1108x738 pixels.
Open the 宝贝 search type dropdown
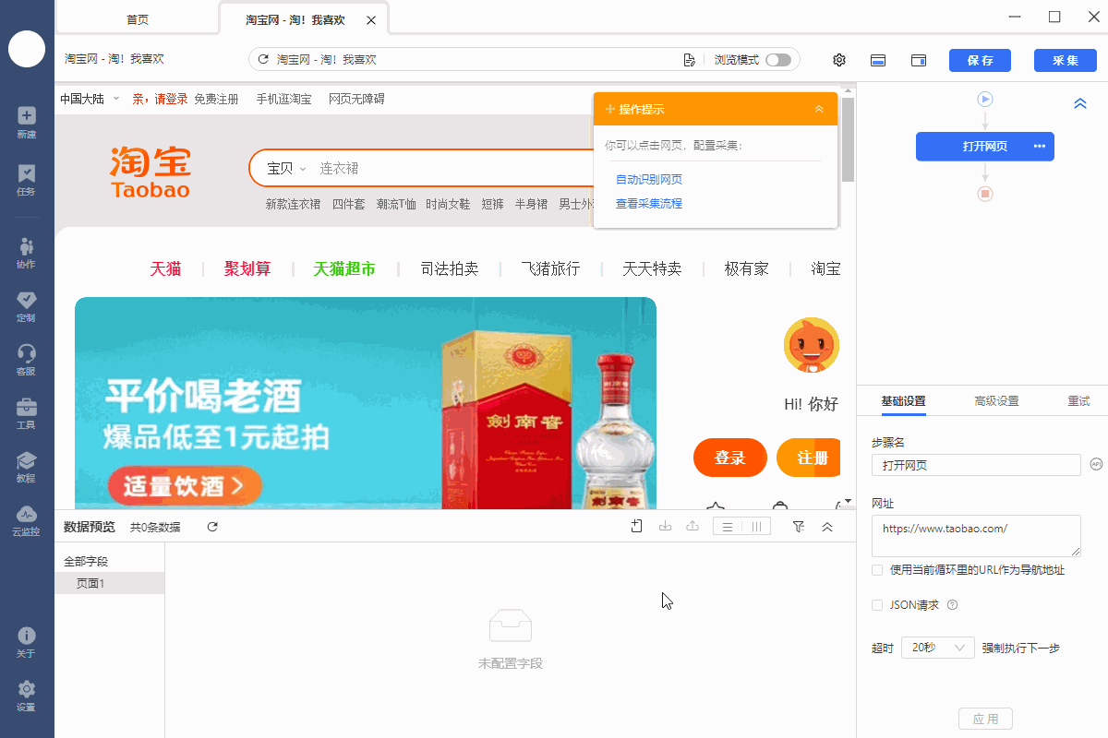285,168
